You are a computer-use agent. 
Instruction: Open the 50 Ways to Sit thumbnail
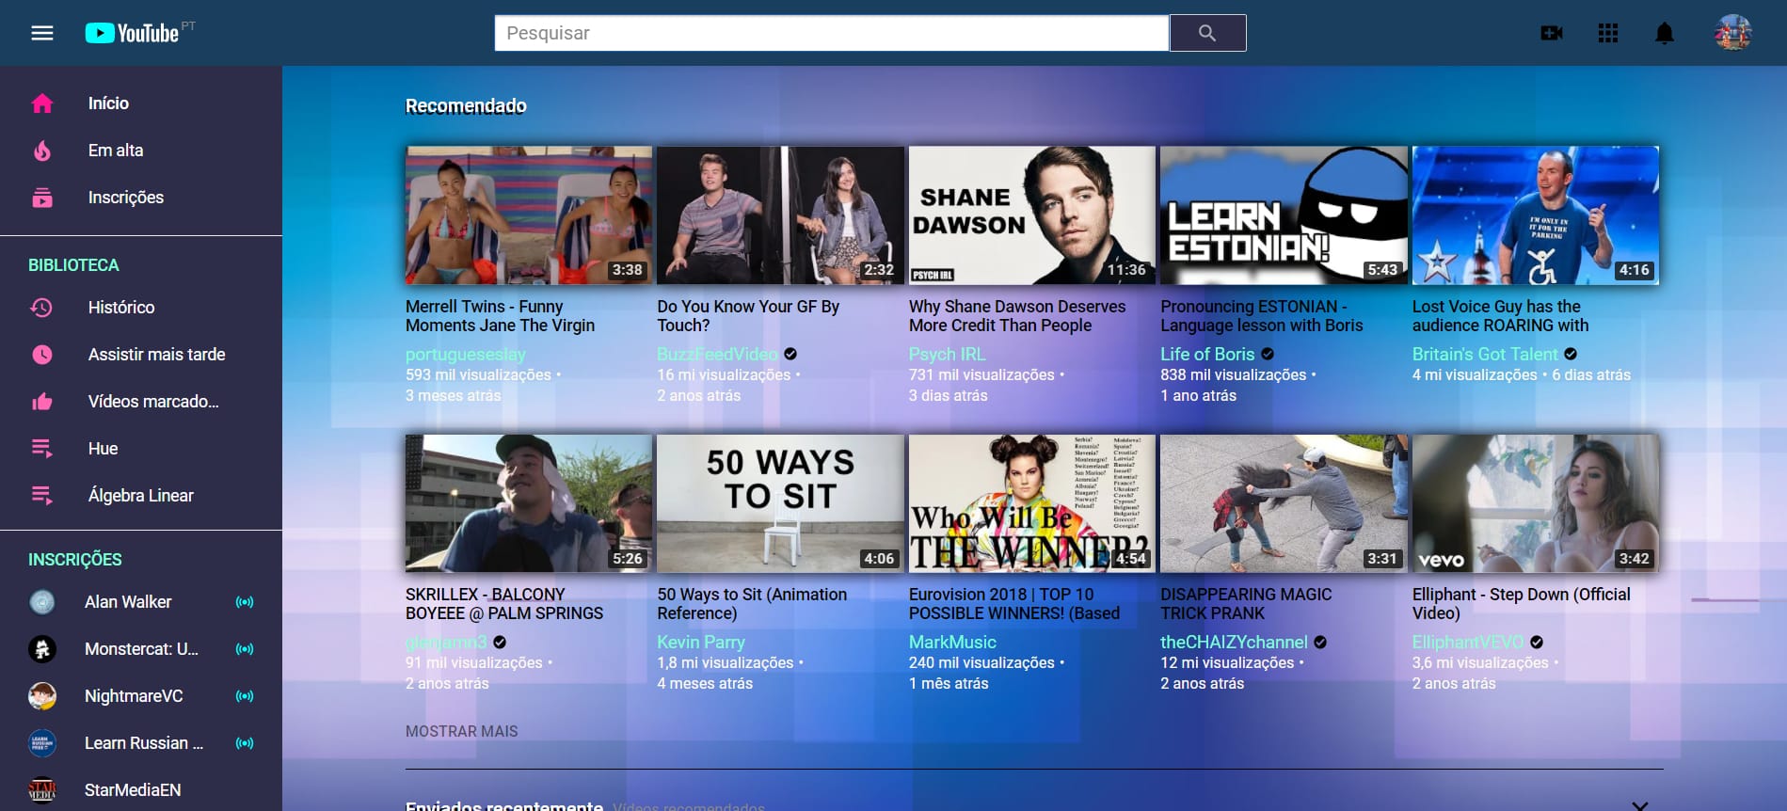point(780,503)
